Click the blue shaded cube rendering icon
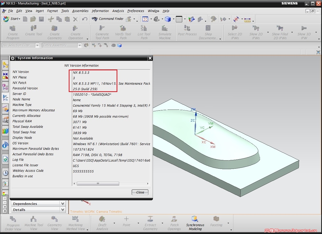The width and height of the screenshot is (322, 234). 168,19
